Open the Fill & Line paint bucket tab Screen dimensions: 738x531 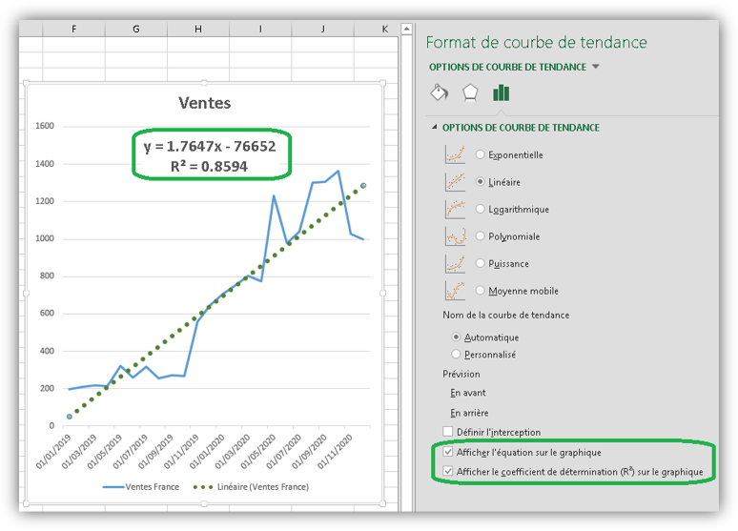440,92
